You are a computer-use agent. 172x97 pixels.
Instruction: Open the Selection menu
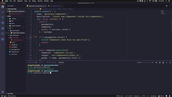[20, 1]
